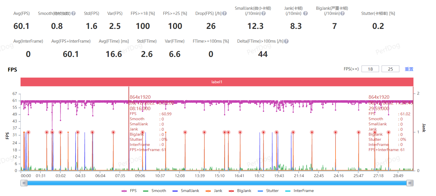Toggle the FPS series in legend
The width and height of the screenshot is (436, 196).
(129, 191)
